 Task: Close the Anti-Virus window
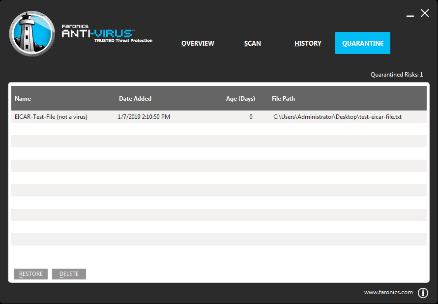pyautogui.click(x=425, y=13)
